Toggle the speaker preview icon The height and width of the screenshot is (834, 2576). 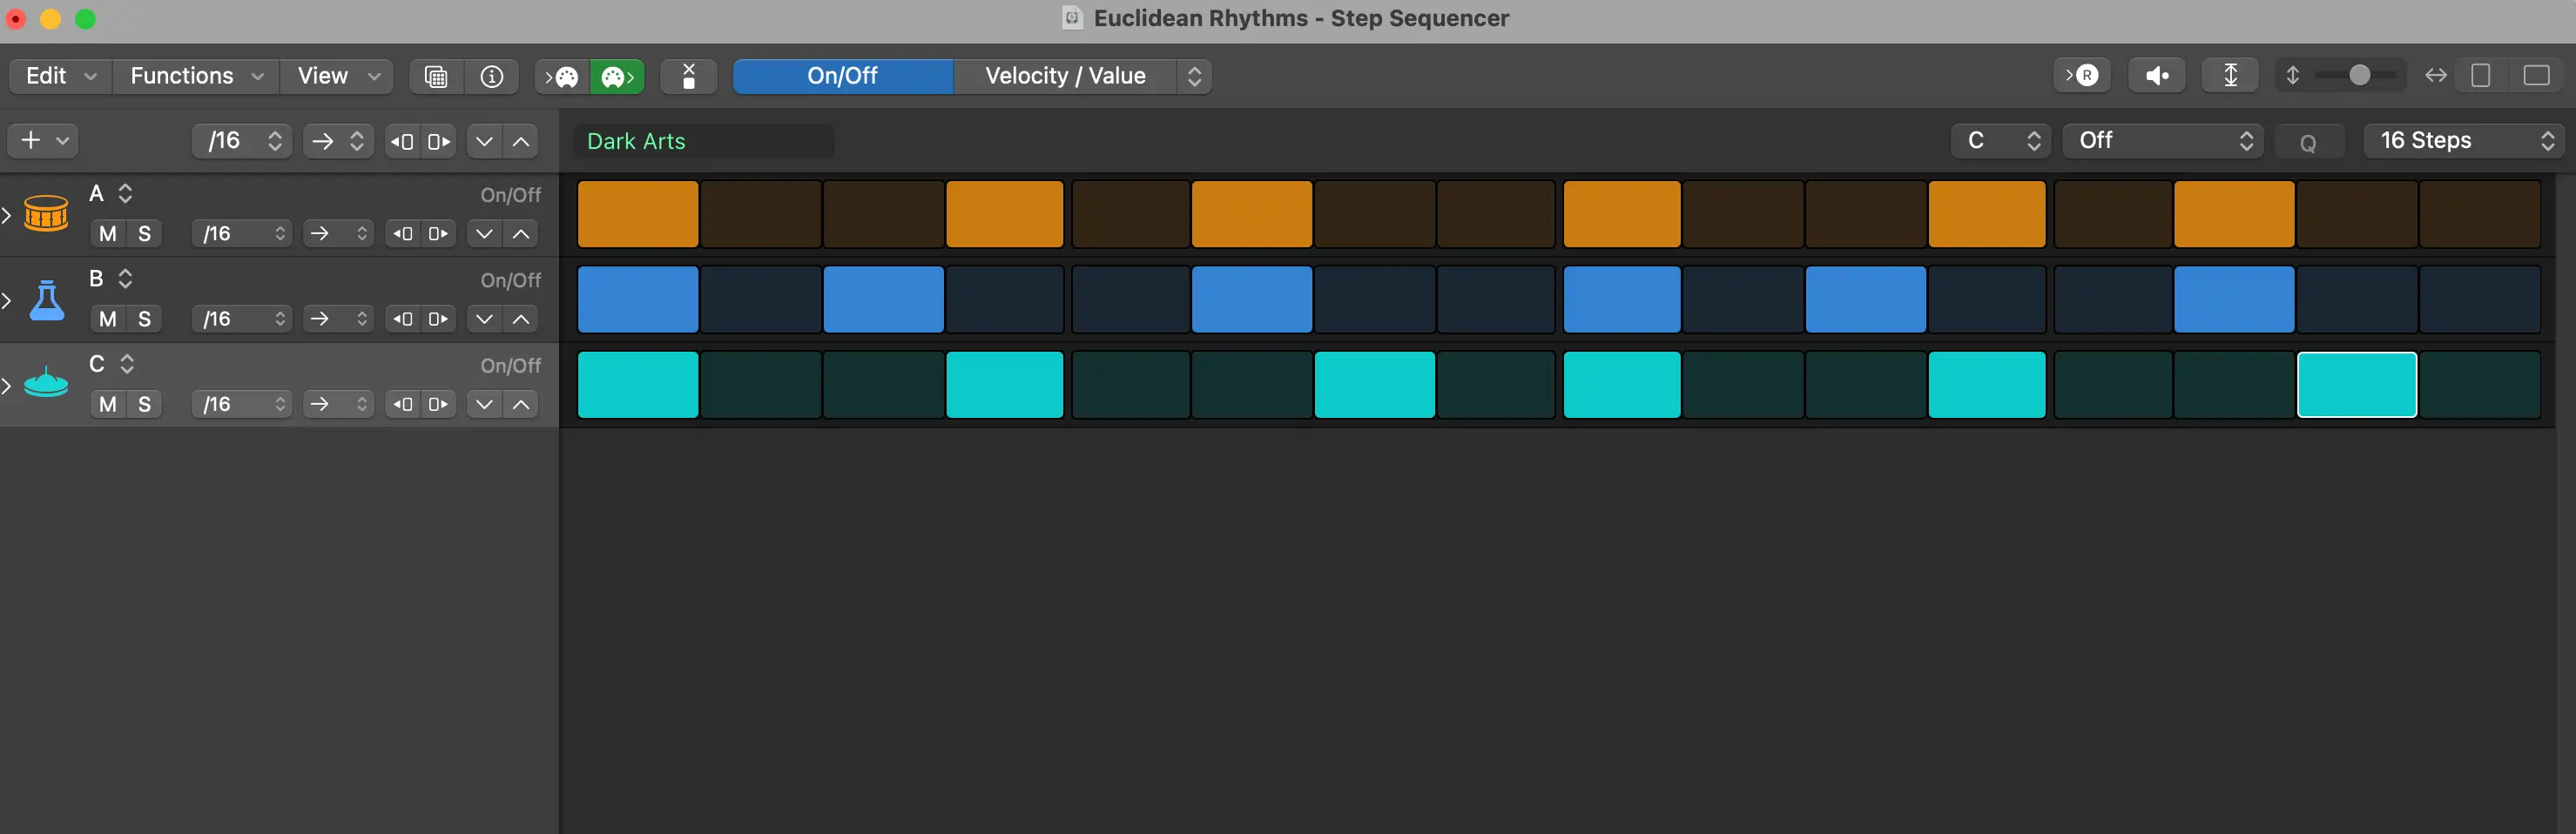pyautogui.click(x=2156, y=76)
